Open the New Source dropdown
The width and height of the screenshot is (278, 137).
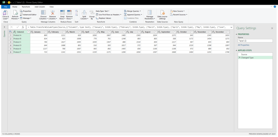tap(177, 11)
